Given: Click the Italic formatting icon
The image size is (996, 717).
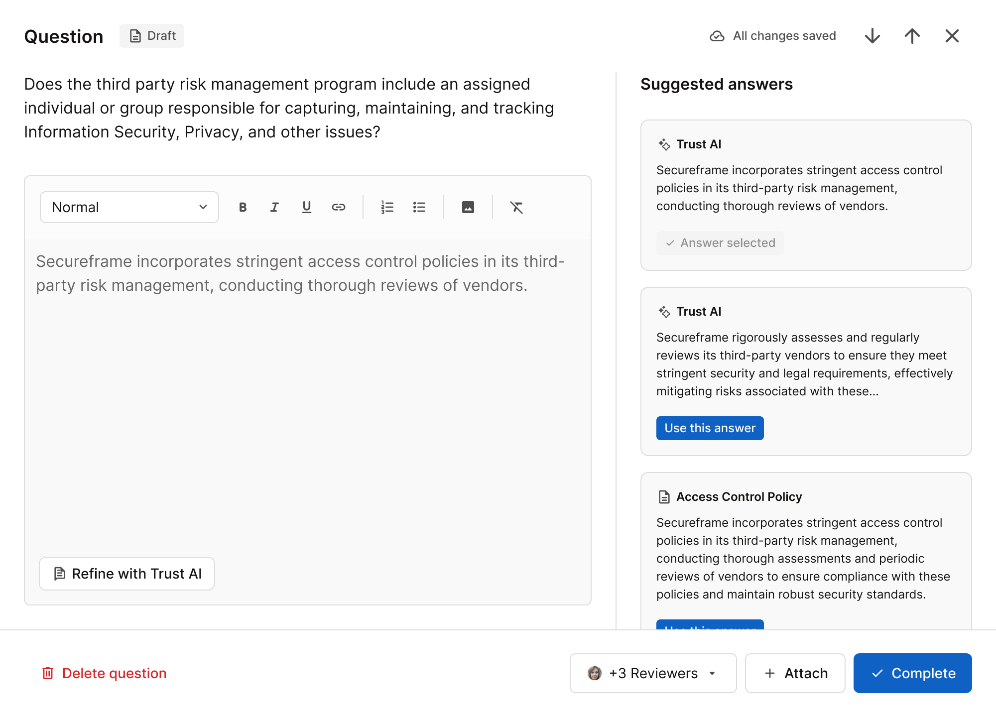Looking at the screenshot, I should point(274,207).
